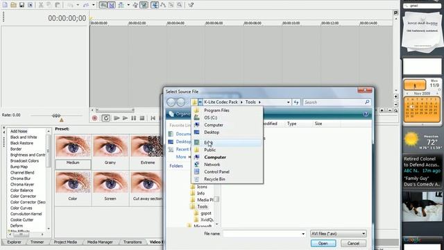This screenshot has height=250, width=444.
Task: Go to start in transport bar
Action: [x=153, y=118]
